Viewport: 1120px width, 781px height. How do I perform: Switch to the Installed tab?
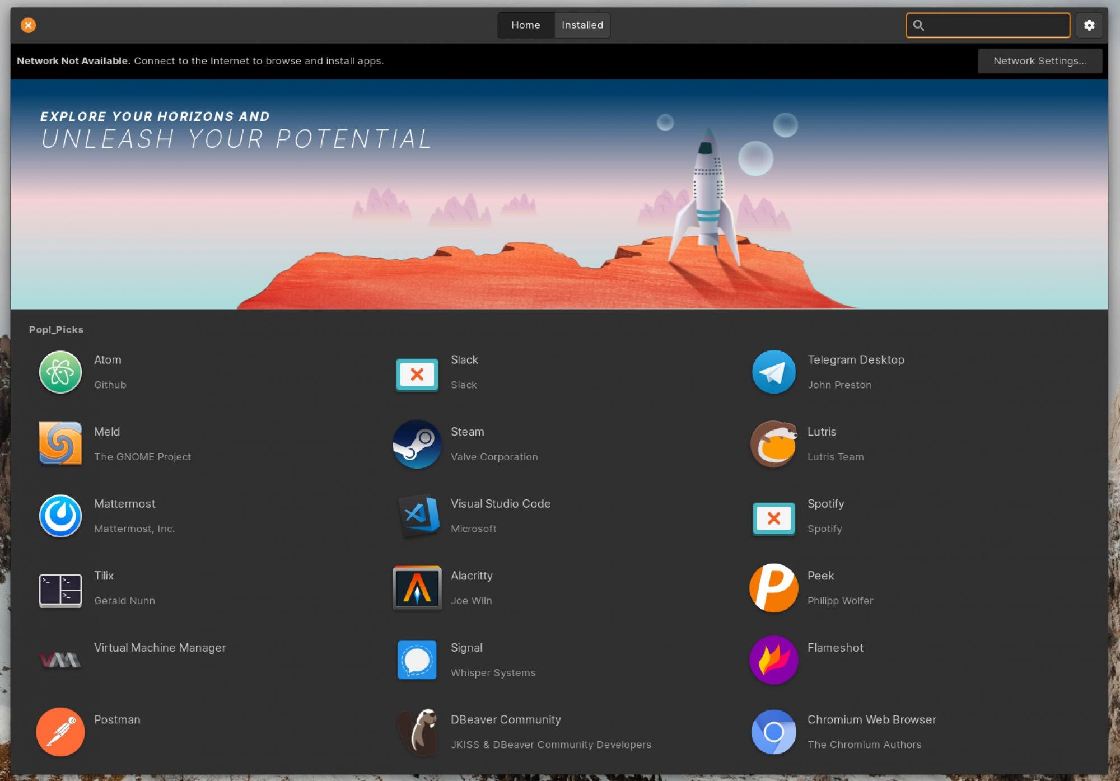[582, 25]
